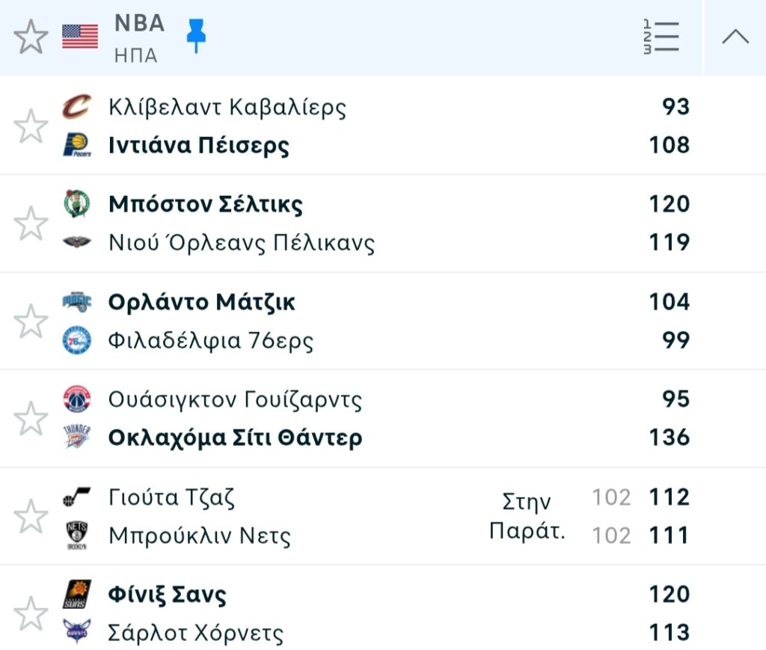Favorite the Jazz vs Nets game

coord(31,516)
